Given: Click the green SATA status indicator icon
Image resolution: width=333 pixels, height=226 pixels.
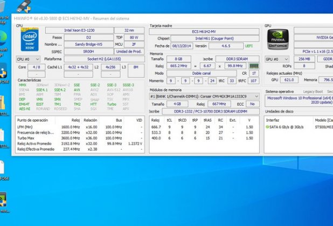Looking at the screenshot, I should (267, 127).
